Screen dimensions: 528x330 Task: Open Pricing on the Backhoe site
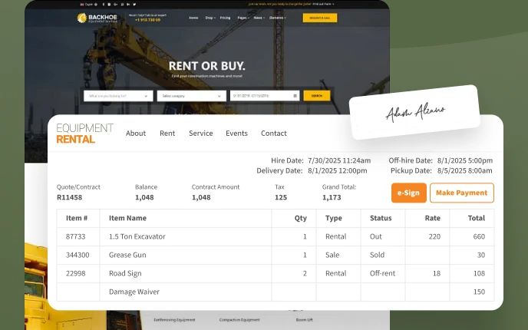point(226,18)
